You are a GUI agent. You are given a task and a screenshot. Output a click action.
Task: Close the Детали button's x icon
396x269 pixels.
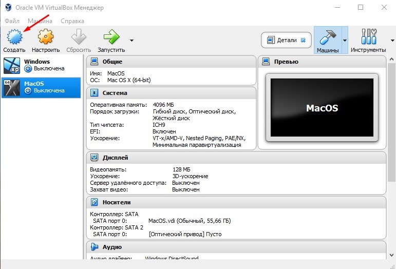pos(303,40)
